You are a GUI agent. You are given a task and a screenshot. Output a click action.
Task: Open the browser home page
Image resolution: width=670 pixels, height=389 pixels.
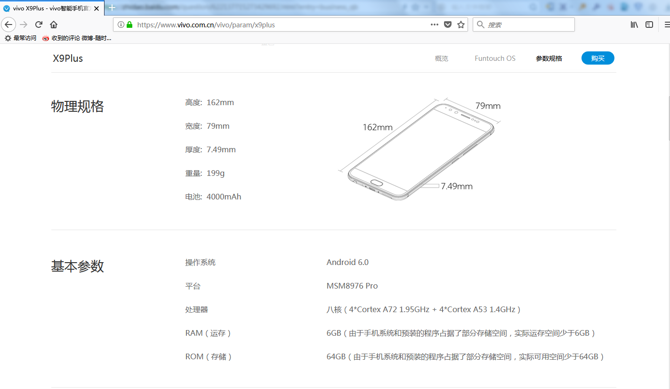pyautogui.click(x=54, y=25)
